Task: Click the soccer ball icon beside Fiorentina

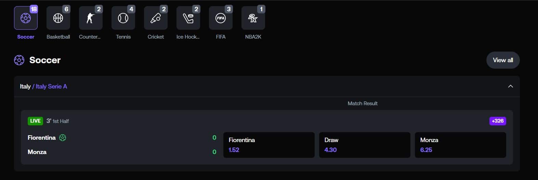Action: (63, 138)
